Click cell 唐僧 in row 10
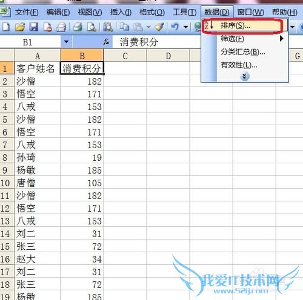The height and width of the screenshot is (300, 303). click(x=38, y=183)
